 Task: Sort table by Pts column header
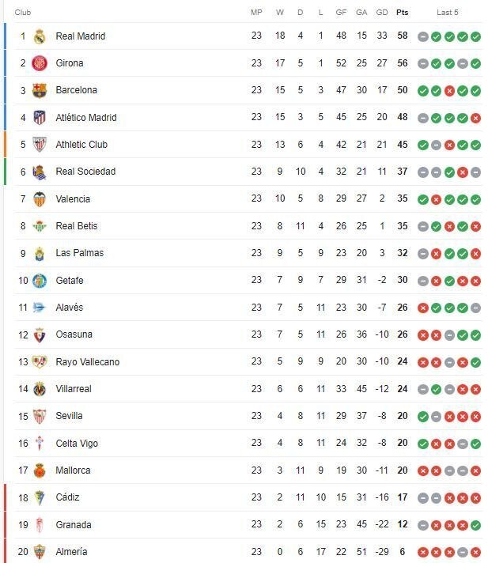pos(403,13)
